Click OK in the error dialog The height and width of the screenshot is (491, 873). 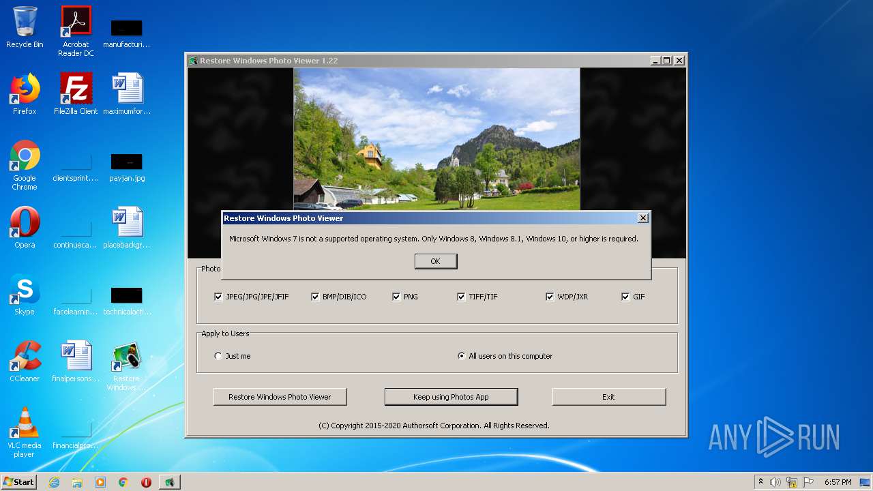(x=436, y=261)
